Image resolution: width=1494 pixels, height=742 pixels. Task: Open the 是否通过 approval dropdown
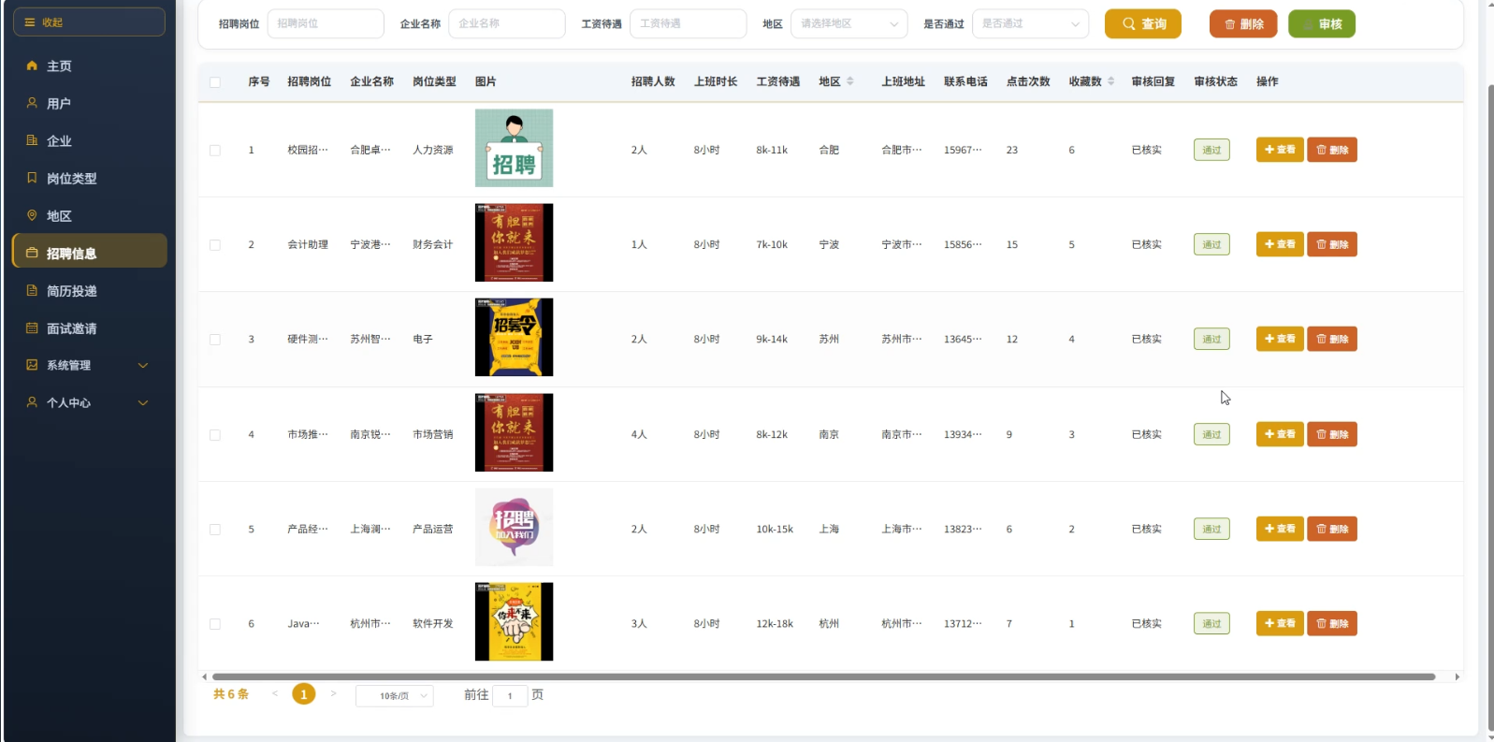[x=1030, y=23]
